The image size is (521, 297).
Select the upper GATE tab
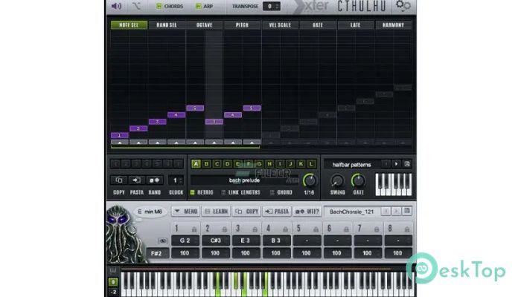click(318, 25)
